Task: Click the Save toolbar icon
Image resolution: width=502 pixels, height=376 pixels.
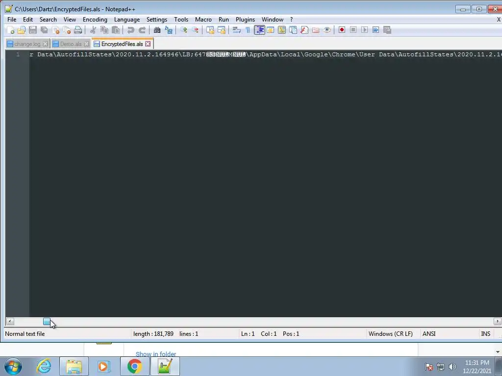Action: coord(33,30)
